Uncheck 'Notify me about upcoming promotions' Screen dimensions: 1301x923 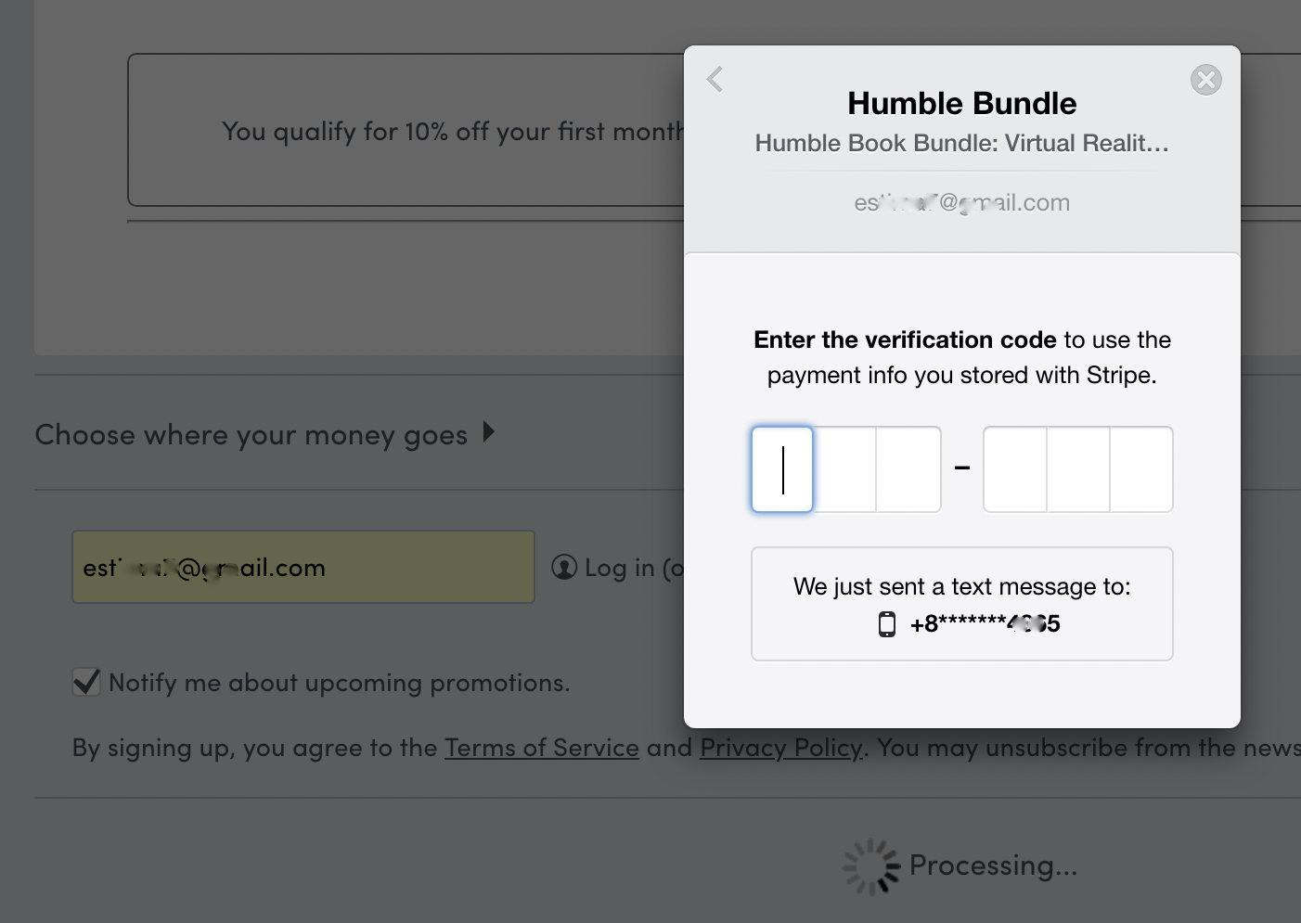pyautogui.click(x=86, y=683)
